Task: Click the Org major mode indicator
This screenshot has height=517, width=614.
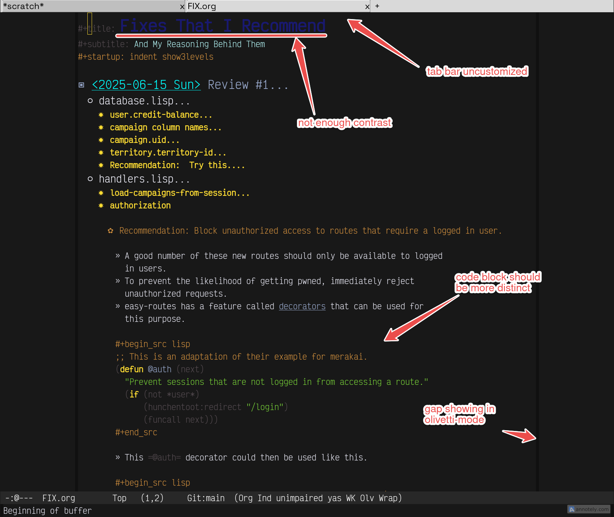Action: point(246,498)
